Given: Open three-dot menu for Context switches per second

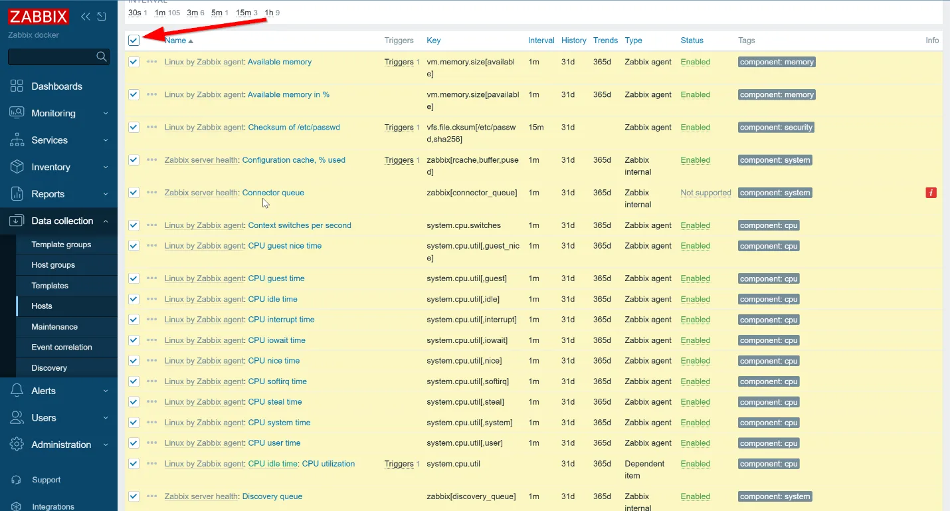Looking at the screenshot, I should (152, 225).
